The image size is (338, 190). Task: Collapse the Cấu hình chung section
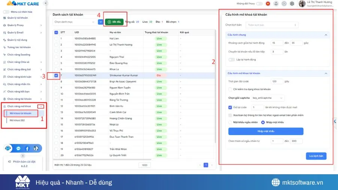pyautogui.click(x=326, y=35)
